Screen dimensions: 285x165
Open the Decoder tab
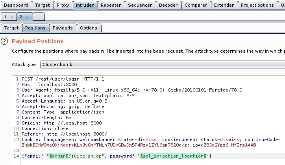click(x=168, y=5)
